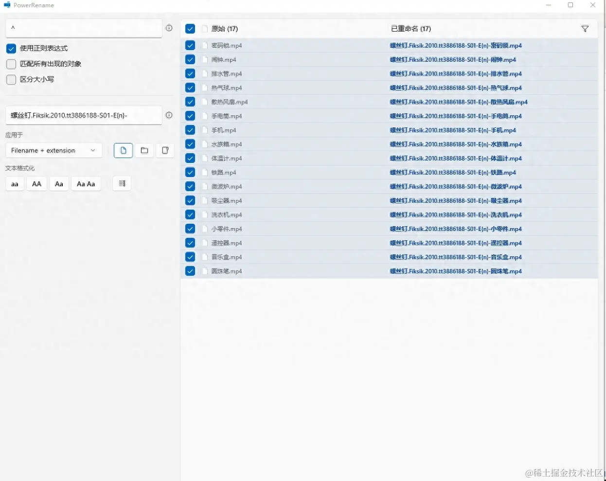Select original name 遥控器.mp4

click(227, 243)
